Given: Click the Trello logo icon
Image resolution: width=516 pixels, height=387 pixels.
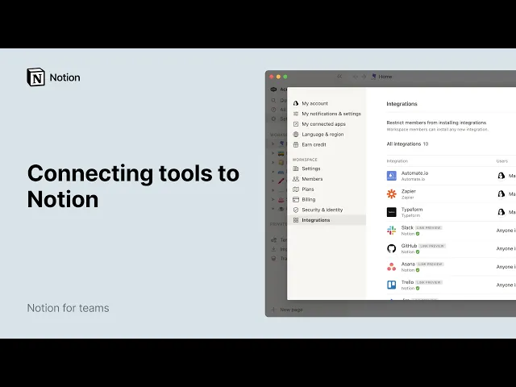Looking at the screenshot, I should tap(391, 285).
